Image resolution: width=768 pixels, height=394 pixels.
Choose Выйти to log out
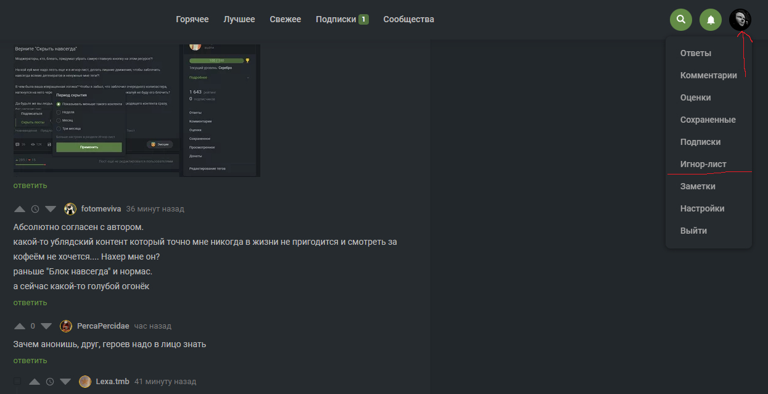coord(693,231)
